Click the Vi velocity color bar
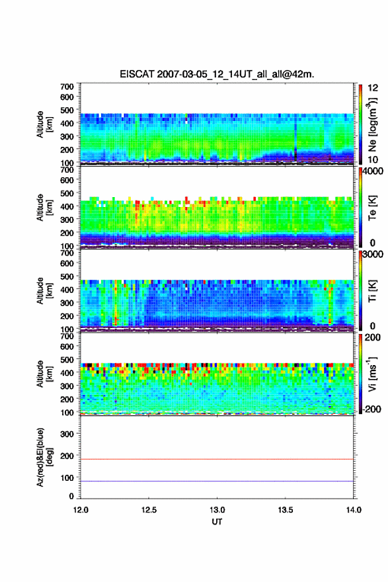The image size is (388, 582). [360, 374]
